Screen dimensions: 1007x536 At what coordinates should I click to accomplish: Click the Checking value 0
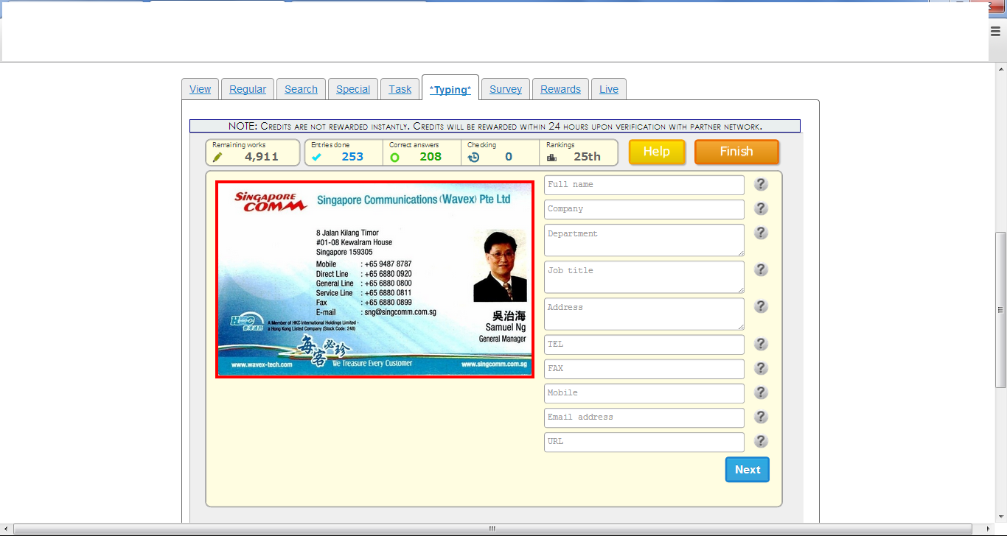click(x=509, y=157)
